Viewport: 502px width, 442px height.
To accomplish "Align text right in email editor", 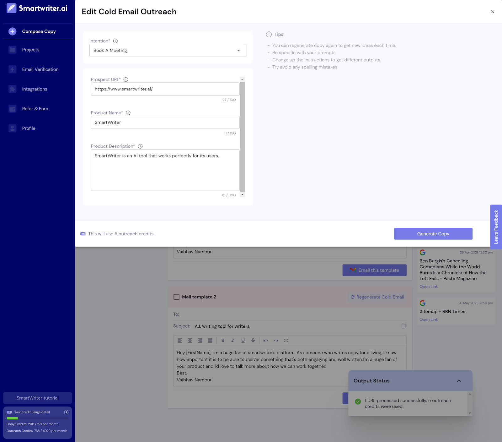I will (200, 341).
